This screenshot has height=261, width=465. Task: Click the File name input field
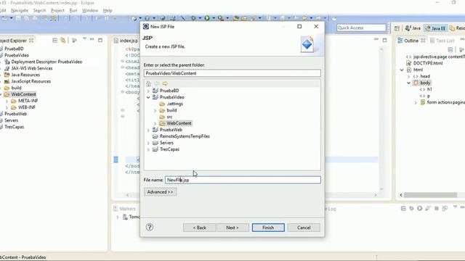[x=243, y=180]
